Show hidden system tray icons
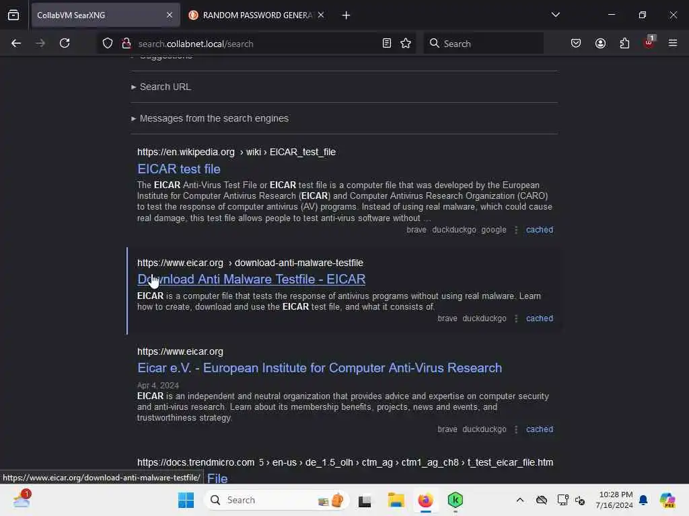This screenshot has height=516, width=689. 520,500
